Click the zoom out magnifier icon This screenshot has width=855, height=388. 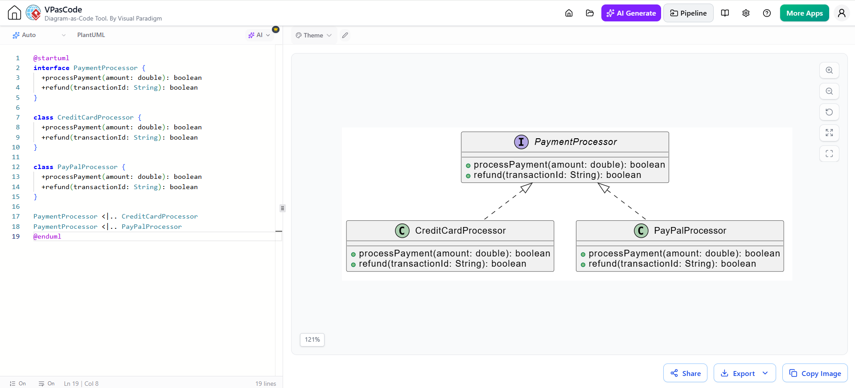(x=829, y=91)
